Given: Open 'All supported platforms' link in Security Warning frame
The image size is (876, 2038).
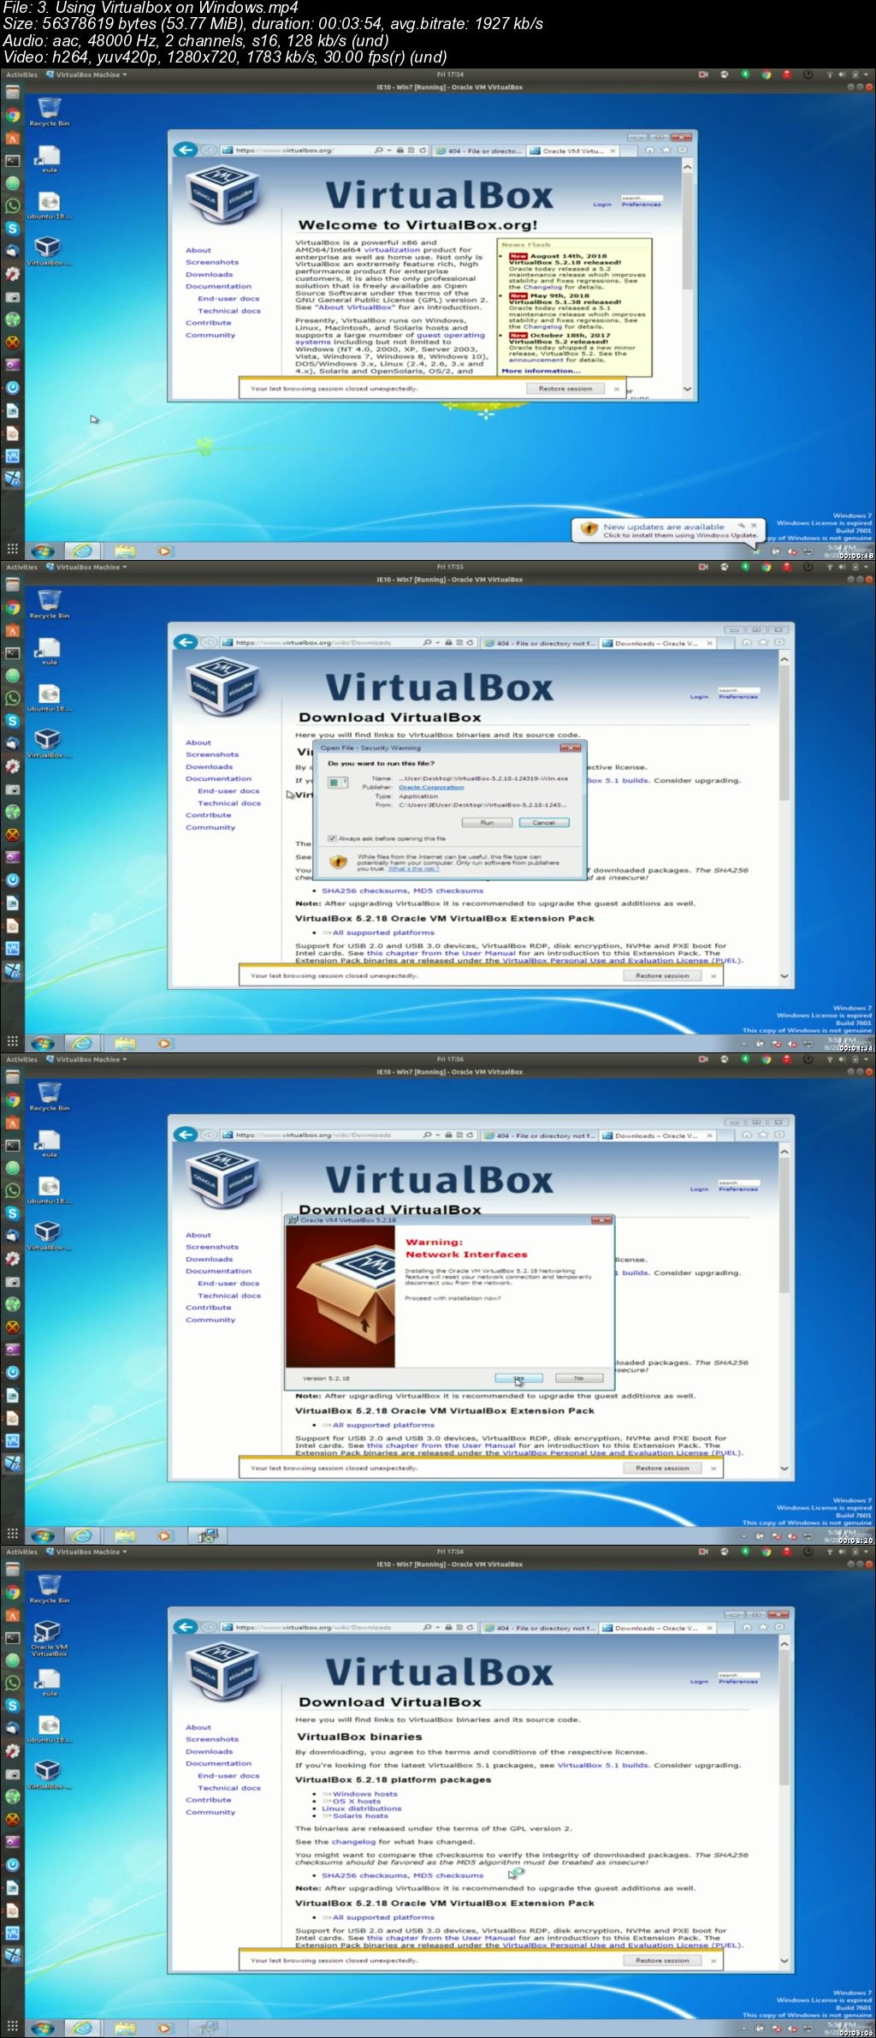Looking at the screenshot, I should 383,933.
